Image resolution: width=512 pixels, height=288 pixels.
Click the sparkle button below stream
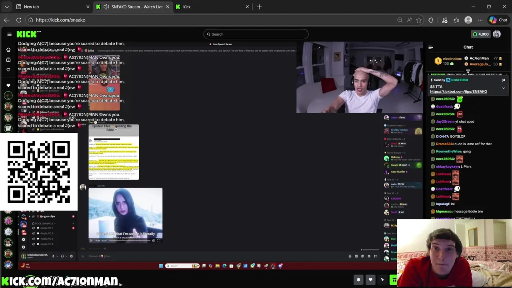click(x=382, y=280)
